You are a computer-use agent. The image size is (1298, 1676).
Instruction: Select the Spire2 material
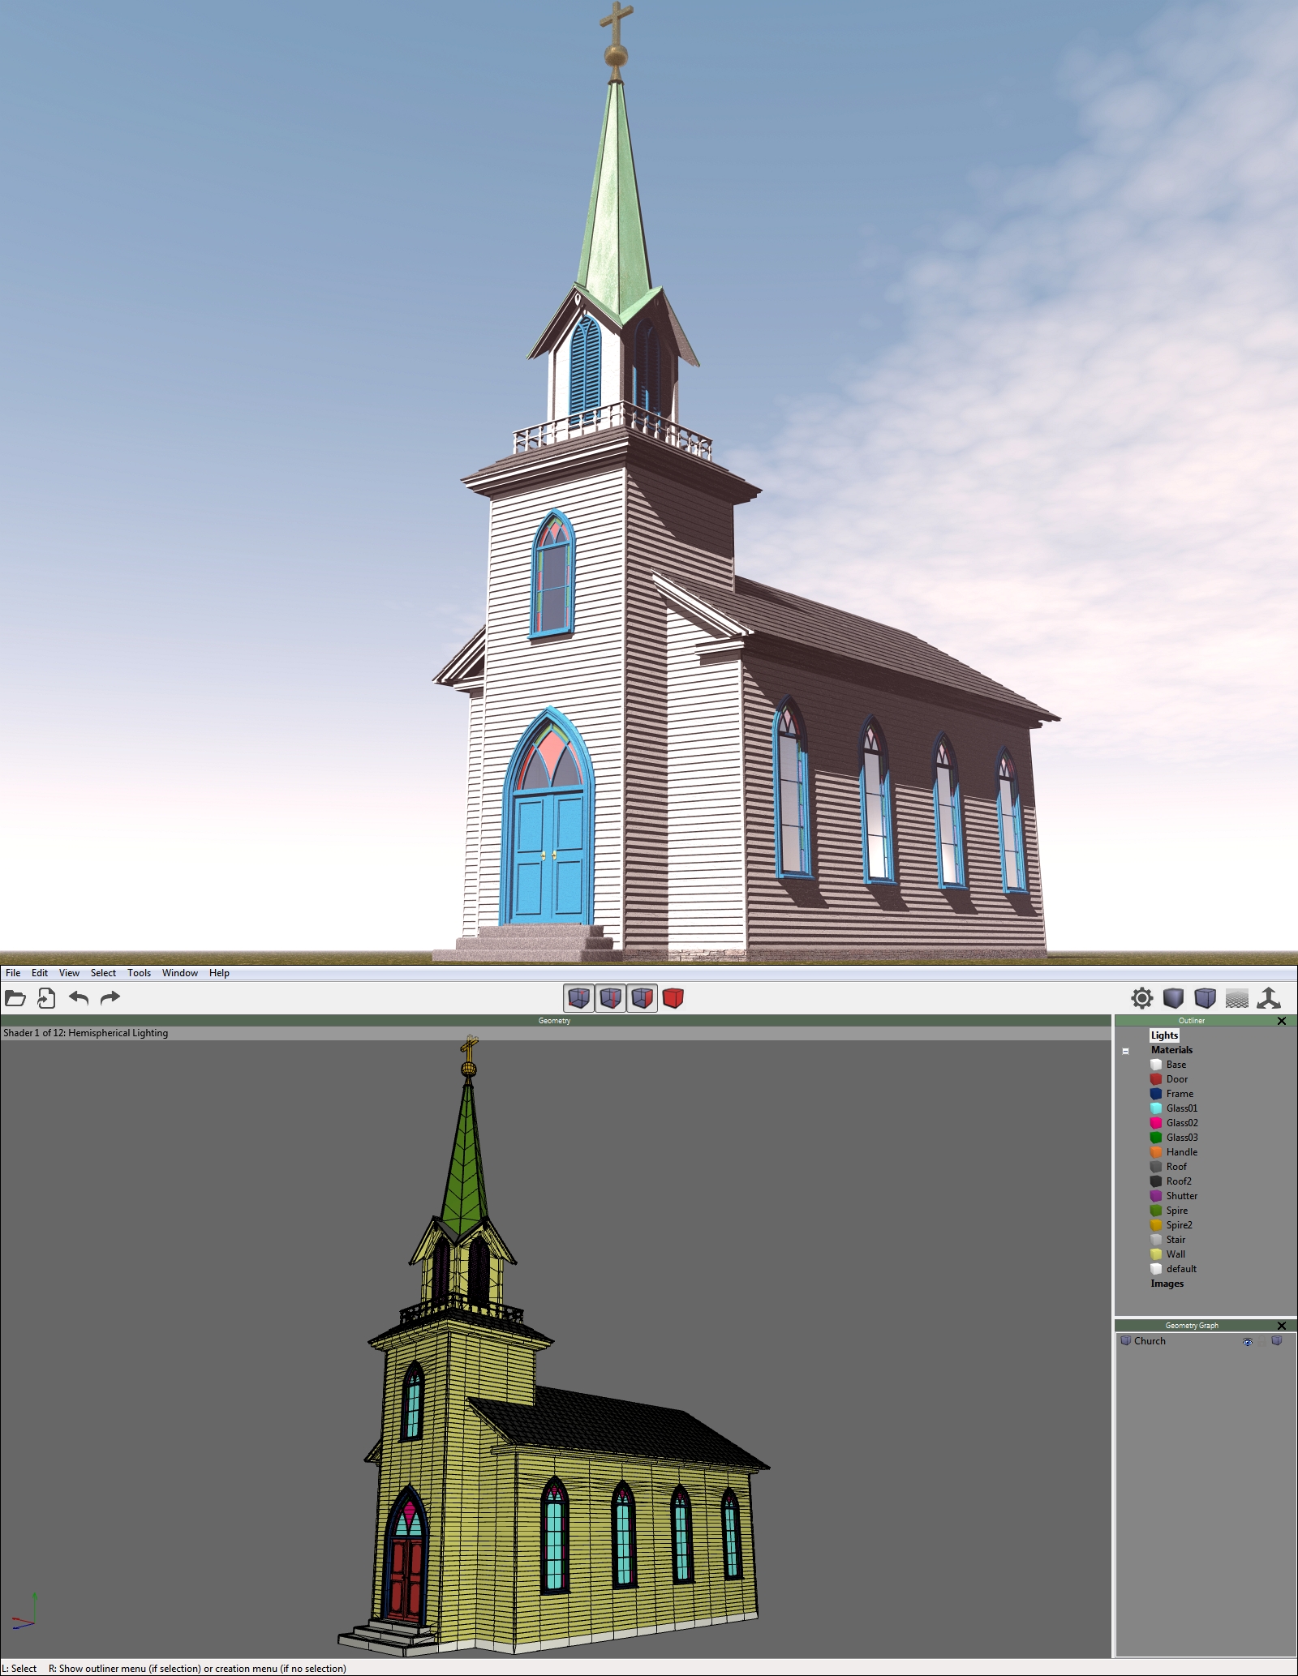click(1180, 1225)
